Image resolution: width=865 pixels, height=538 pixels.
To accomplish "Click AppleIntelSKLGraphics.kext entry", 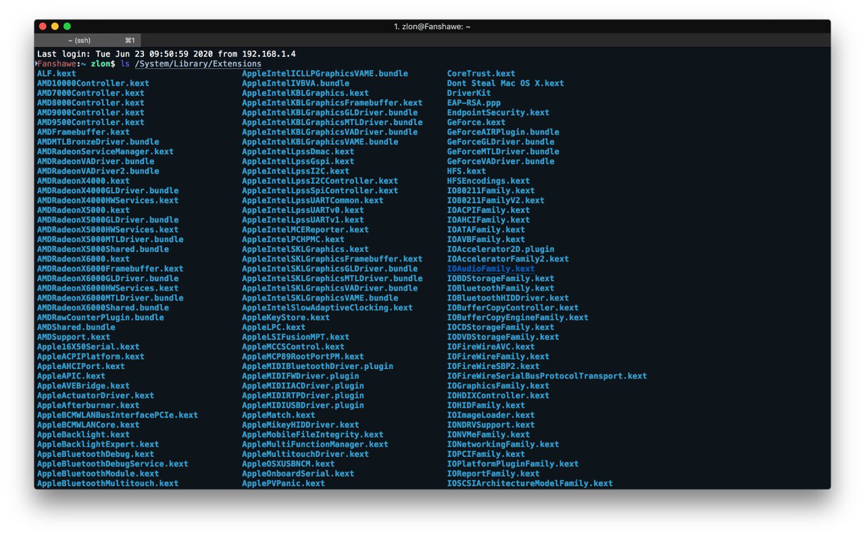I will [305, 249].
